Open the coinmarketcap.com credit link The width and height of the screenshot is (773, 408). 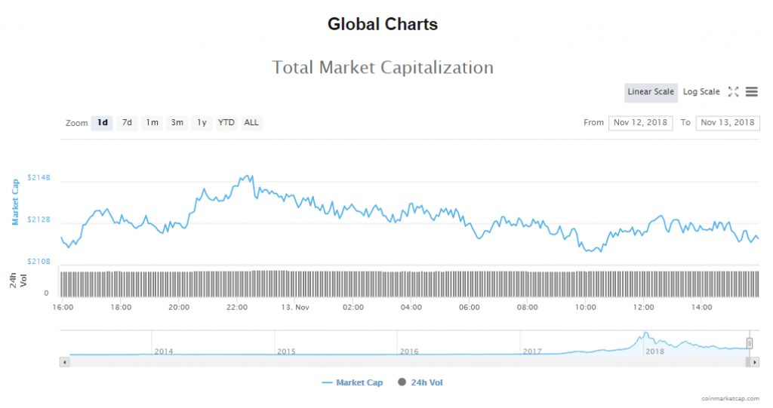pos(730,397)
